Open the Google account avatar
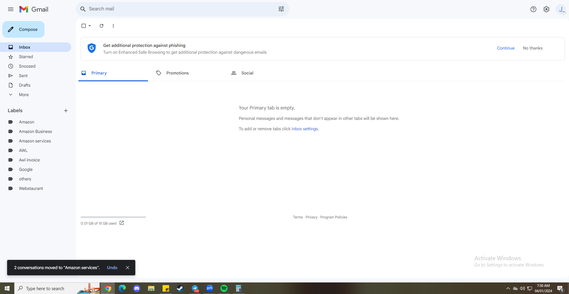This screenshot has width=569, height=294. point(561,9)
